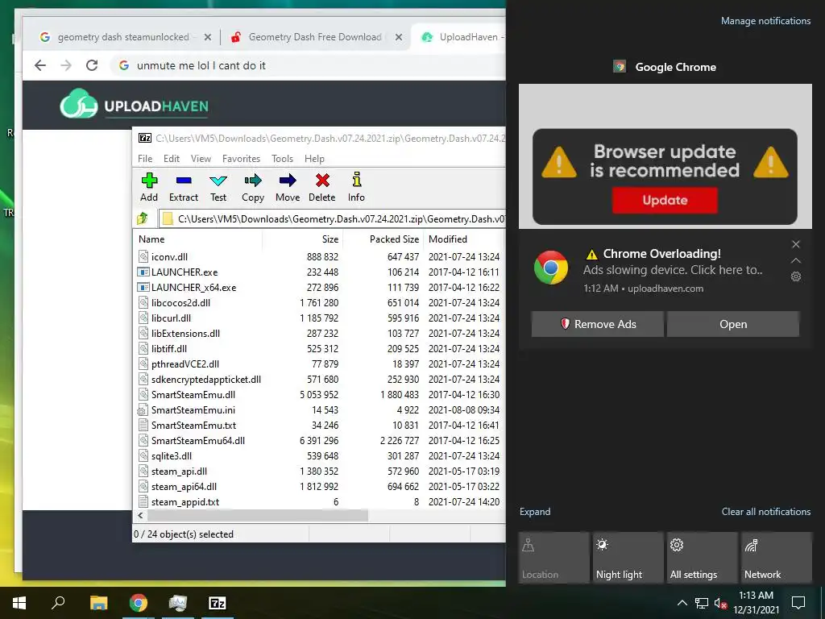Collapse the Chrome notification with chevron
The height and width of the screenshot is (619, 825).
click(795, 260)
